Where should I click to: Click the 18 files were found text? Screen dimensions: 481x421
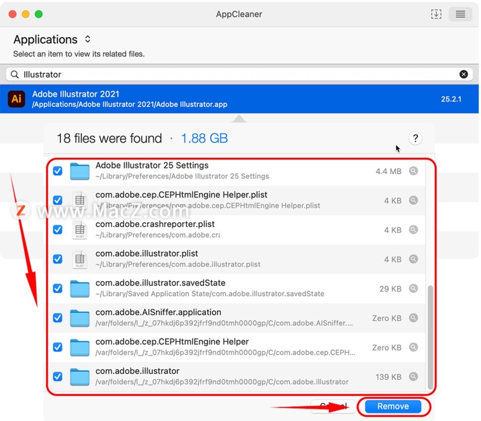click(109, 138)
